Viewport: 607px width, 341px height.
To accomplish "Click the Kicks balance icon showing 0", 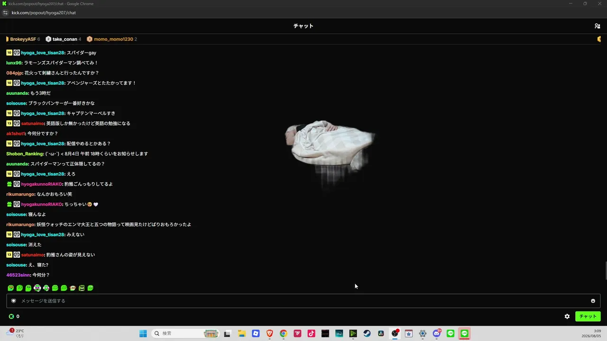I will pyautogui.click(x=11, y=316).
